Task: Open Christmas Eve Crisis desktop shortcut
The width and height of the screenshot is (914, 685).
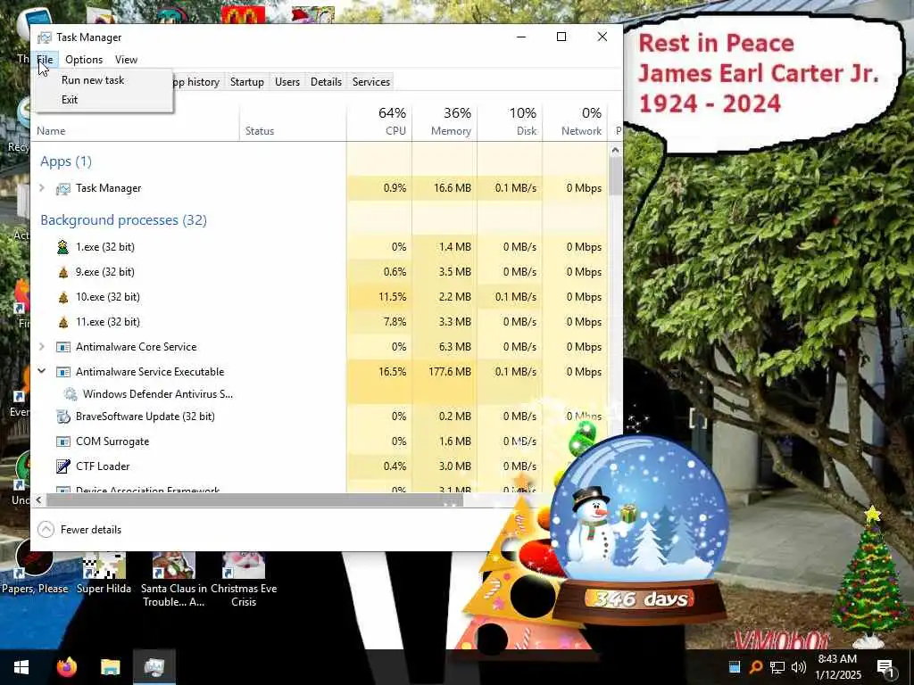Action: [x=244, y=580]
